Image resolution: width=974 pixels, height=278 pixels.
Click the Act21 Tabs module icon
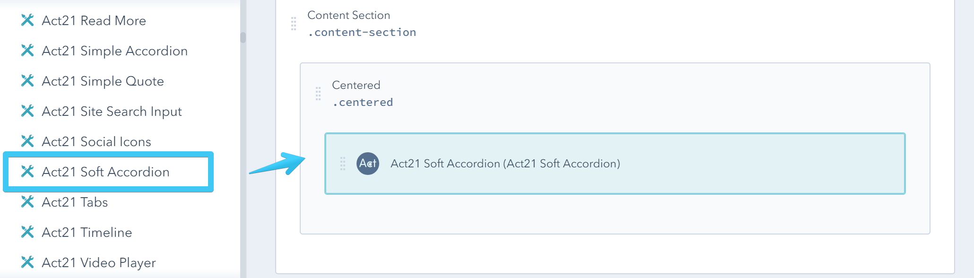click(29, 202)
